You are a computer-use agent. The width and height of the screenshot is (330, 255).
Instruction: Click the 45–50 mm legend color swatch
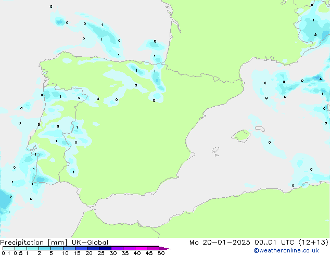tap(153, 248)
